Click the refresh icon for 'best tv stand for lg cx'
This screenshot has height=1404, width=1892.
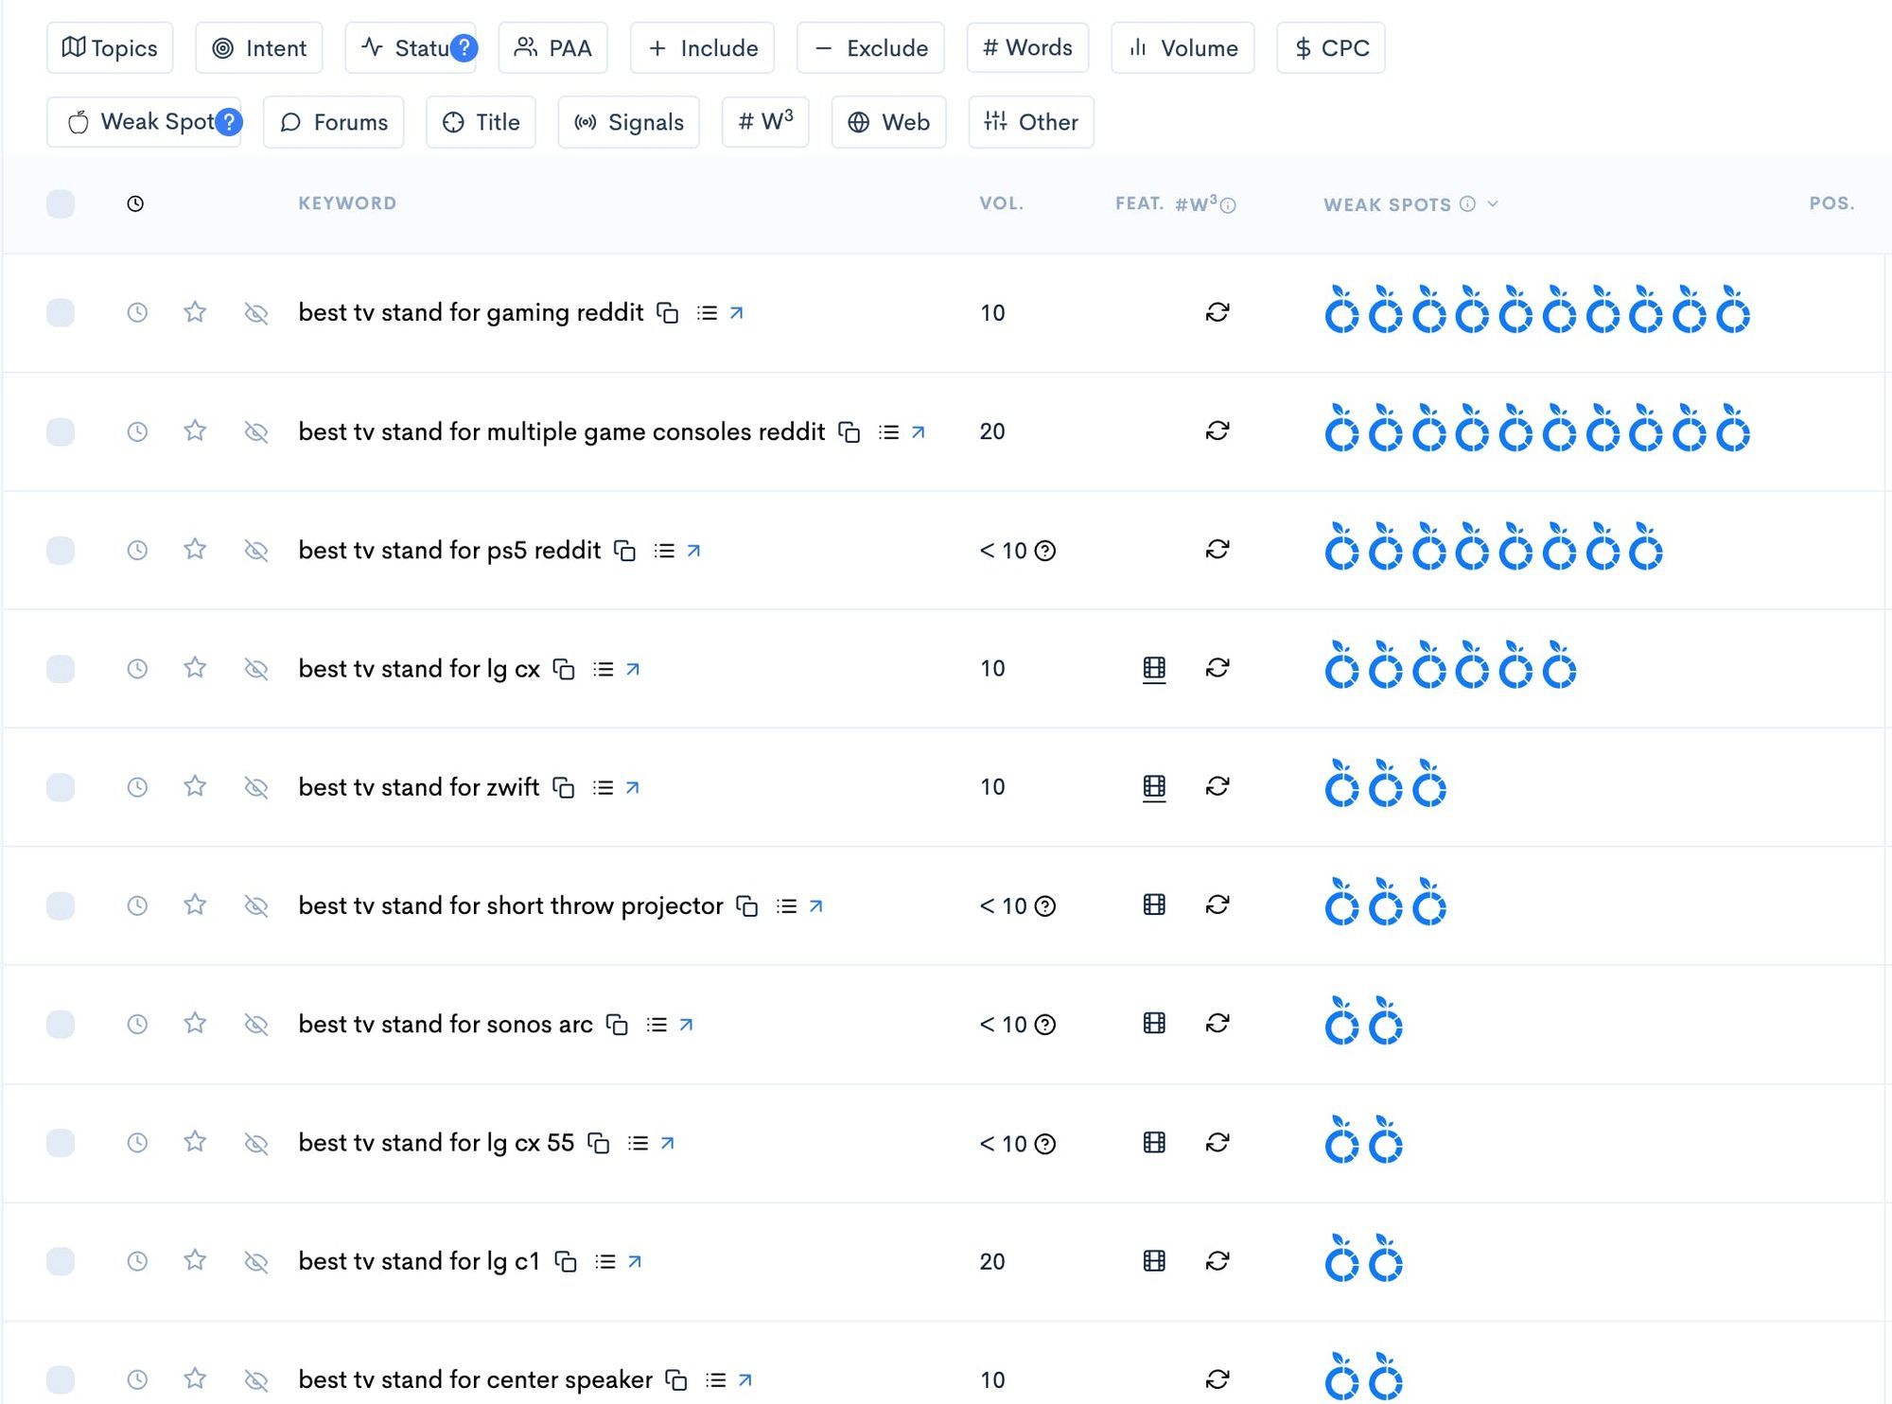coord(1218,668)
